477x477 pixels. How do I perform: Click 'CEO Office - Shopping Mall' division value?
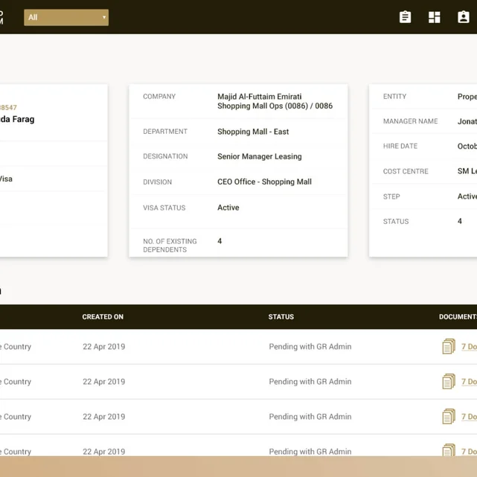[x=264, y=182]
